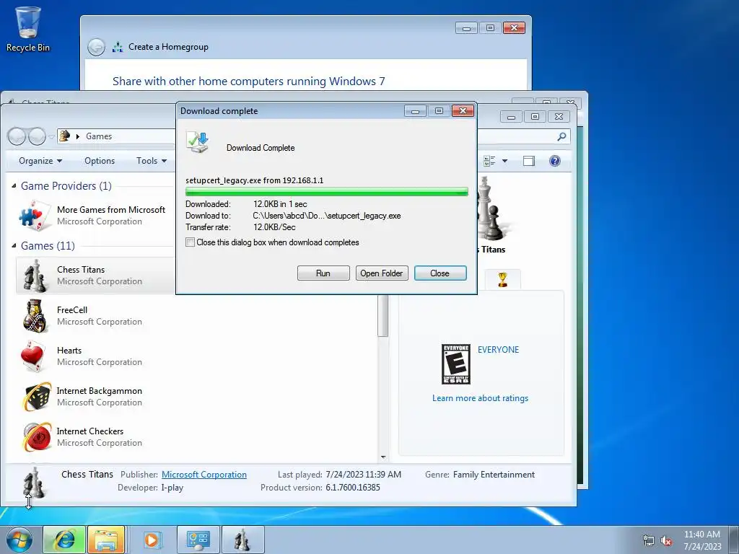This screenshot has width=739, height=554.
Task: Open the Start menu
Action: coord(19,540)
